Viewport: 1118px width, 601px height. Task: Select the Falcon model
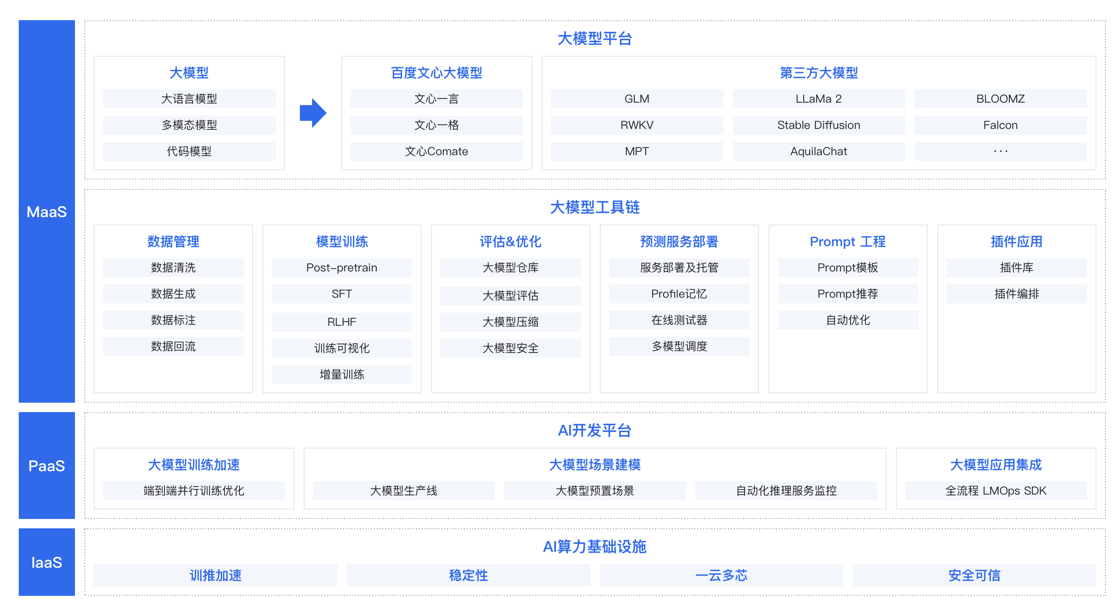(1001, 125)
